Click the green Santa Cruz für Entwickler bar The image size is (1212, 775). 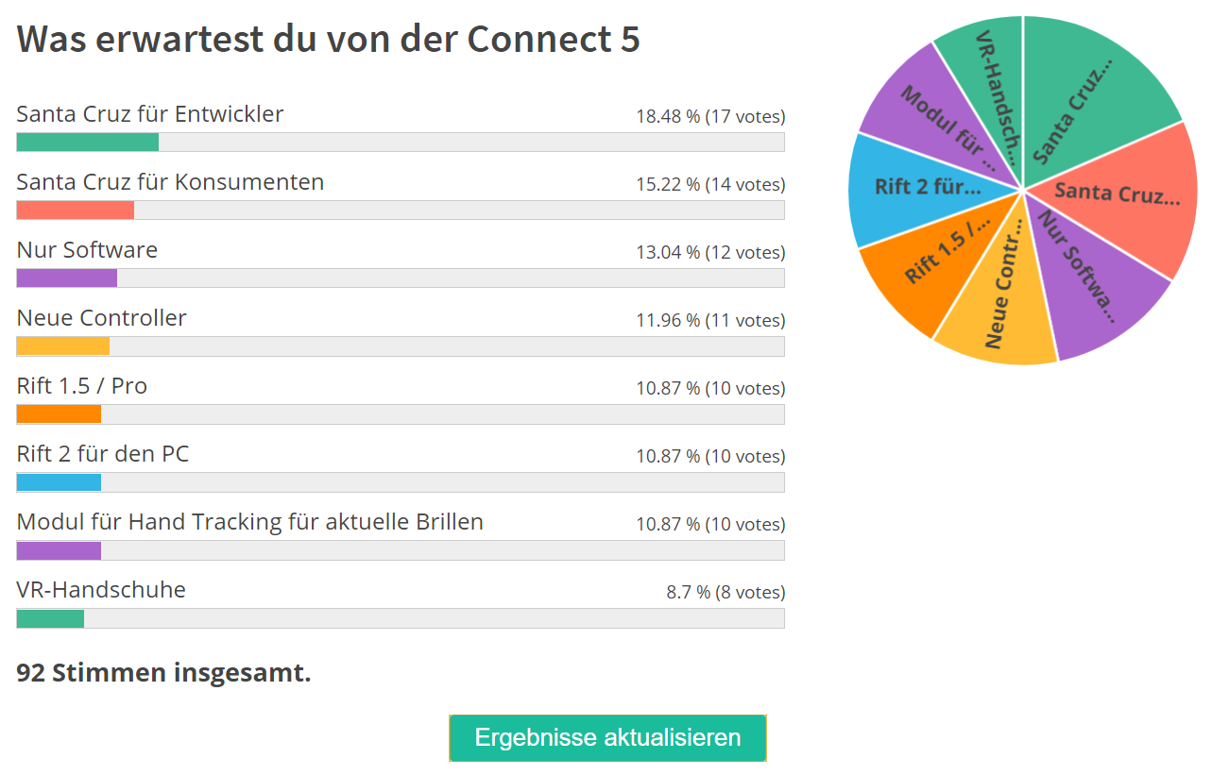(x=88, y=142)
